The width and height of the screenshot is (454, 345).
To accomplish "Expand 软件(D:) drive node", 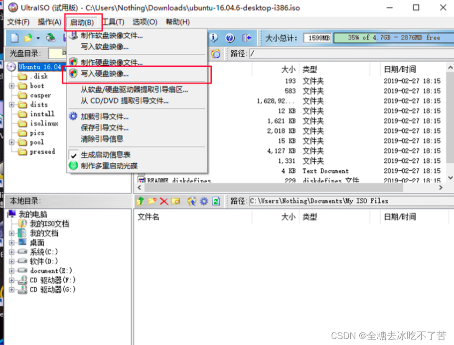I will pos(11,261).
